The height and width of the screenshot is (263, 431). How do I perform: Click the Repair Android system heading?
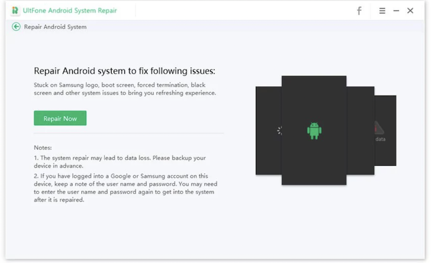click(124, 71)
